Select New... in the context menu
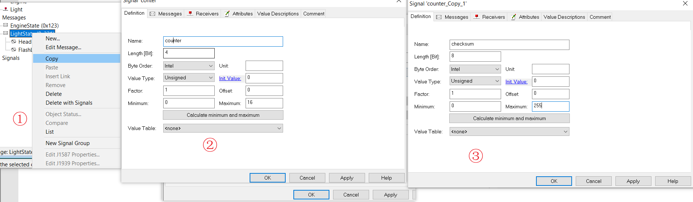Screen dimensions: 693x202 coord(76,39)
